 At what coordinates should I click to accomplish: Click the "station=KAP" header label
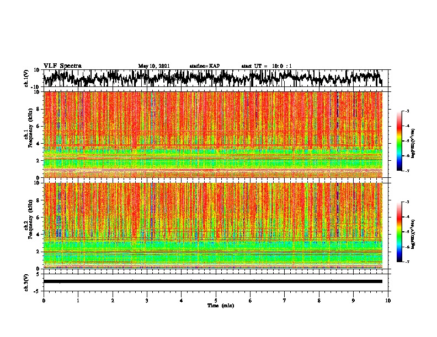pos(205,66)
